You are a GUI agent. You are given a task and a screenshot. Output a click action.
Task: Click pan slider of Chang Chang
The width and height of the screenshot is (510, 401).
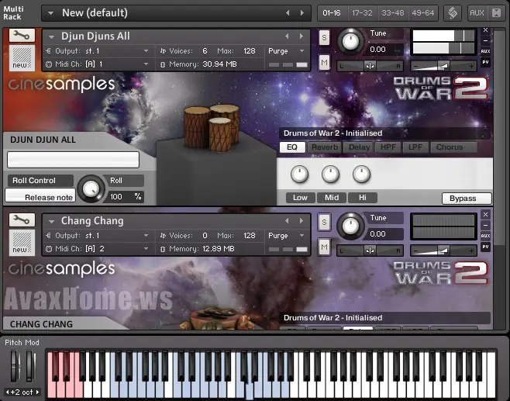[370, 251]
